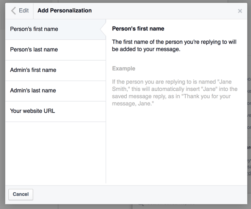Click the bold Person's first name heading
The height and width of the screenshot is (209, 251).
click(x=138, y=28)
